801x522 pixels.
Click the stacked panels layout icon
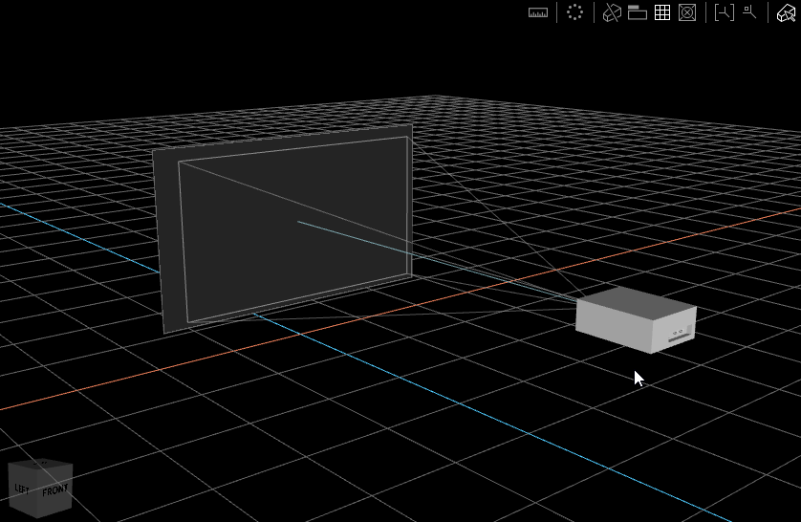coord(637,12)
